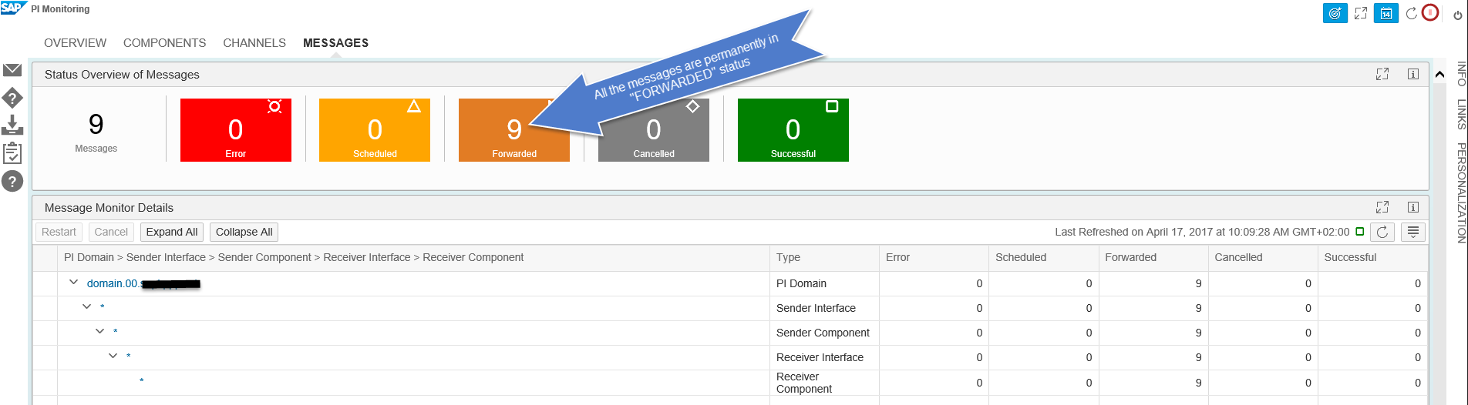The height and width of the screenshot is (405, 1468).
Task: Open the asterisk link in Receiver Interface row
Action: coord(129,357)
